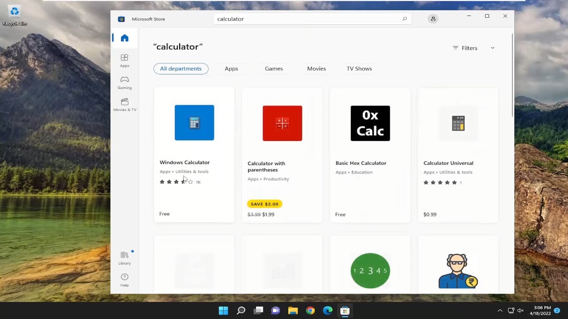This screenshot has width=568, height=319.
Task: Launch Microsoft Edge from taskbar
Action: (x=327, y=311)
